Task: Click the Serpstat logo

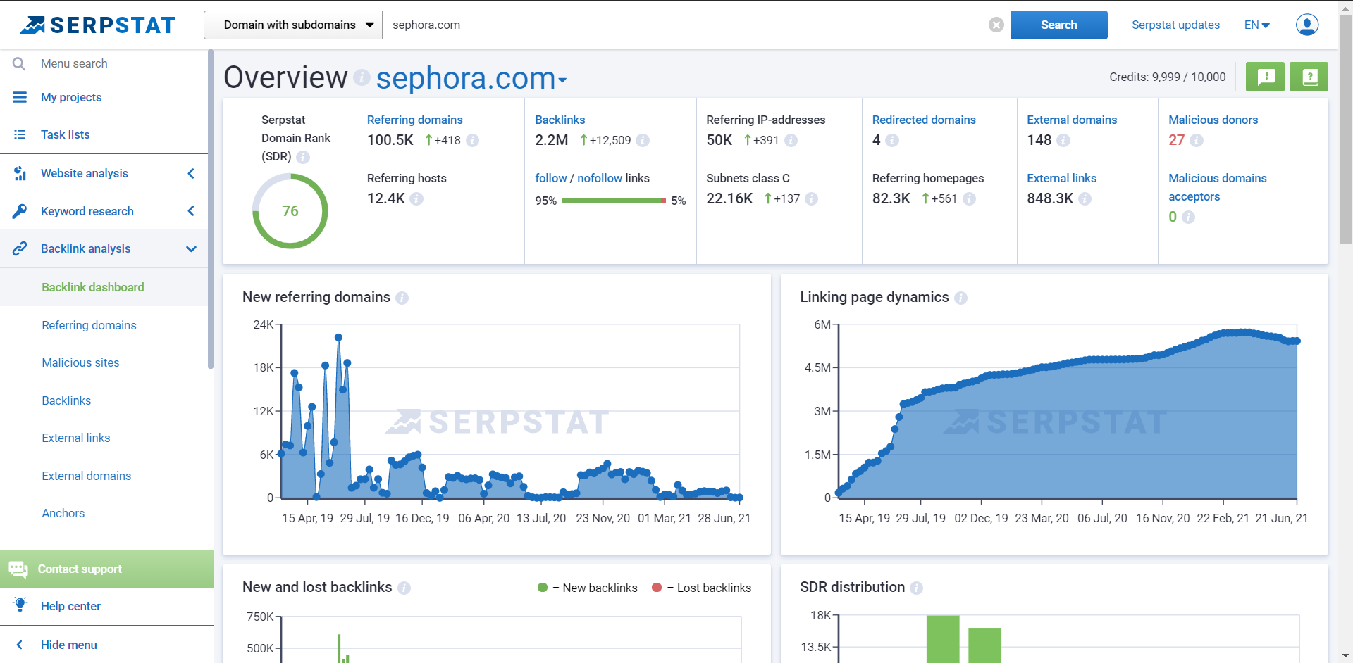Action: 97,25
